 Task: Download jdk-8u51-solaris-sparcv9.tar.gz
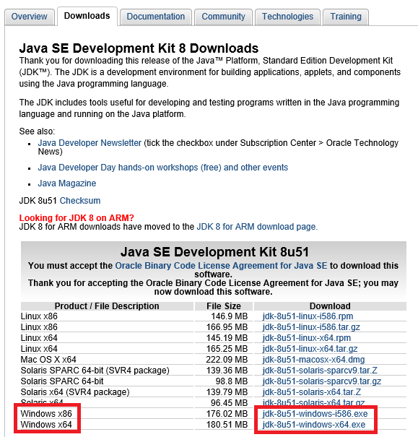click(322, 381)
